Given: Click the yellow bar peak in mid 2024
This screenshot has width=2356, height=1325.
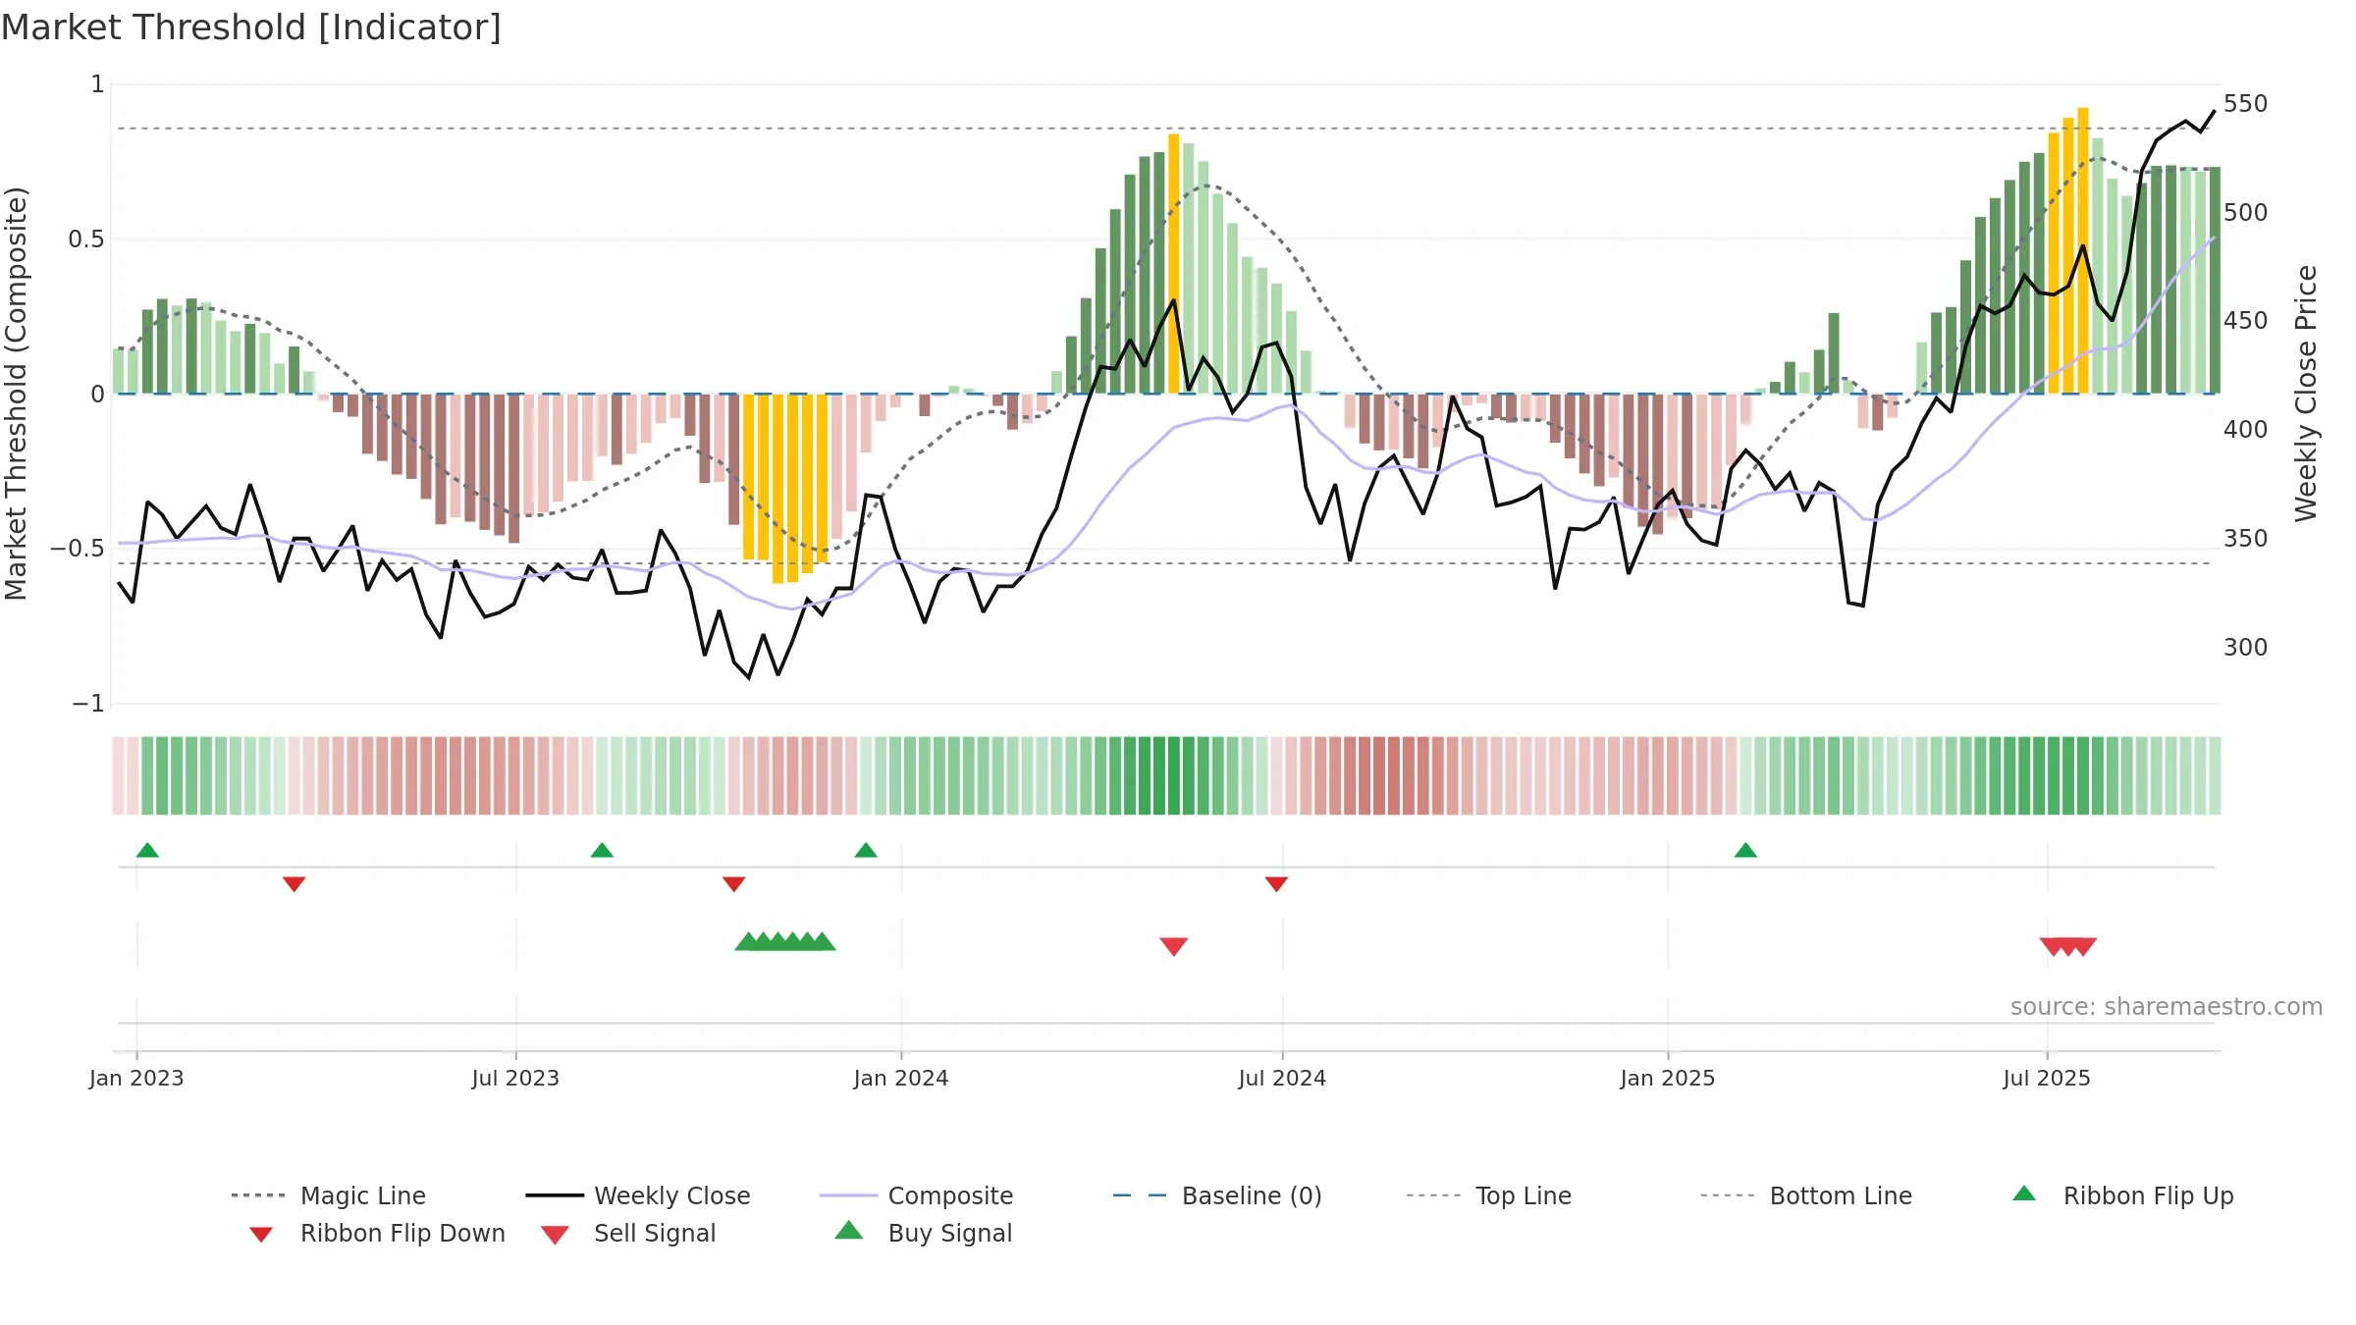Looking at the screenshot, I should tap(1174, 264).
